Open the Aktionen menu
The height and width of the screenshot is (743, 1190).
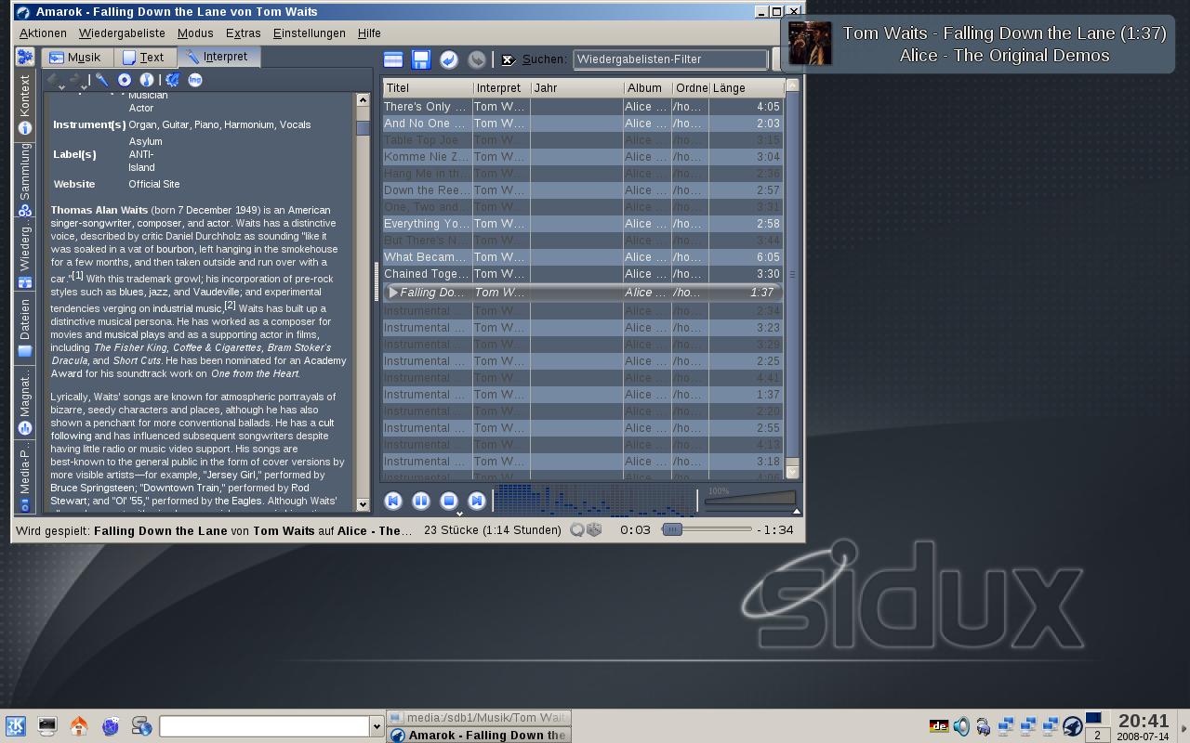pyautogui.click(x=43, y=33)
